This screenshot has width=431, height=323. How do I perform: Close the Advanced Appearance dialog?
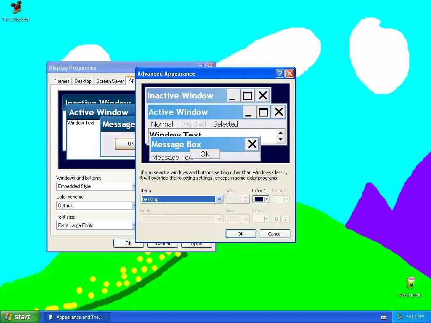click(290, 73)
